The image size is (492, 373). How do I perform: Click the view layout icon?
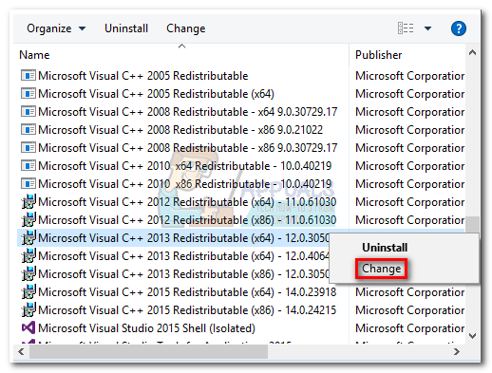[x=406, y=28]
